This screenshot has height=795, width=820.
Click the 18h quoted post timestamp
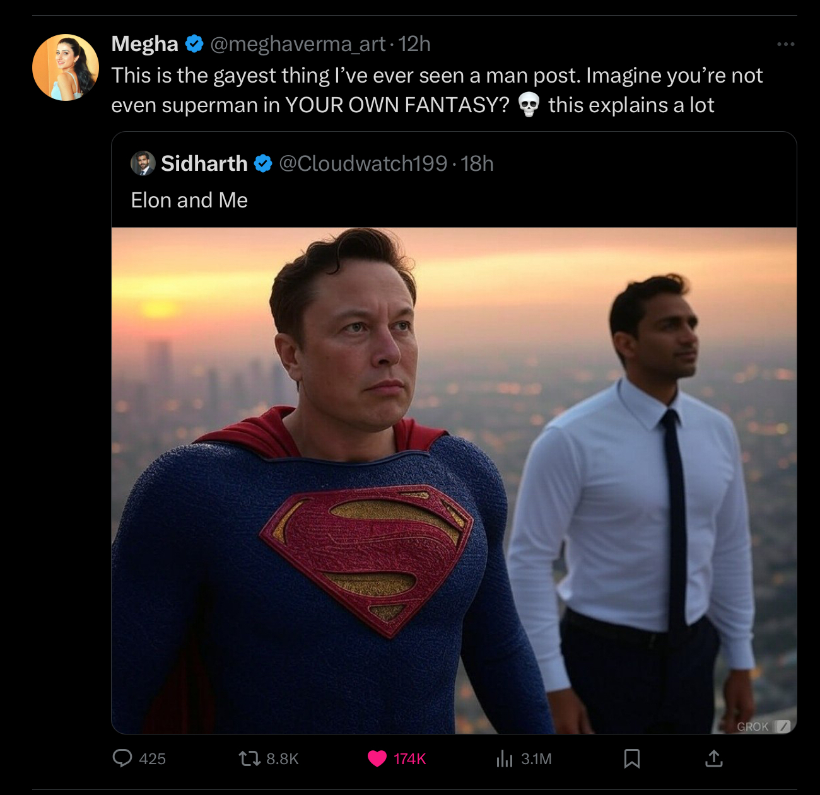pos(477,164)
